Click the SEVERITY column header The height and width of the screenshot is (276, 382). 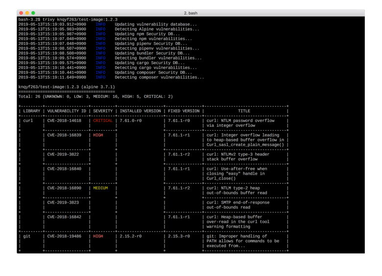point(103,111)
